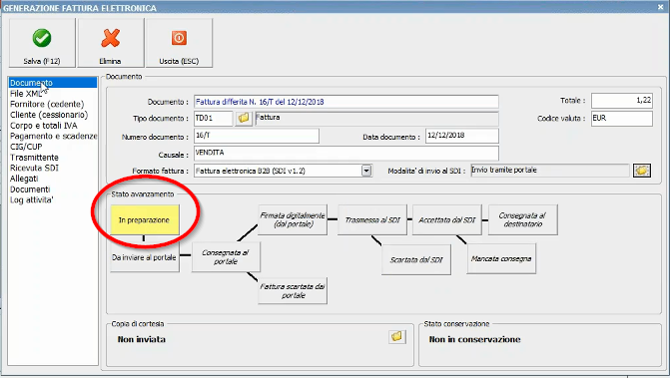This screenshot has height=378, width=670.
Task: Click the Consegnata al destinatario status
Action: click(522, 219)
